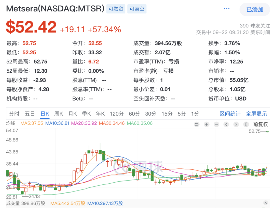Click the +57.34% change percentage

click(104, 29)
